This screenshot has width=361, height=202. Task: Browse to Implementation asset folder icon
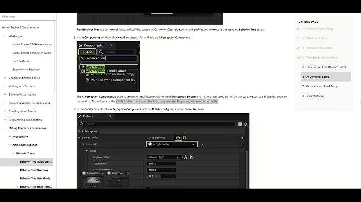click(192, 157)
